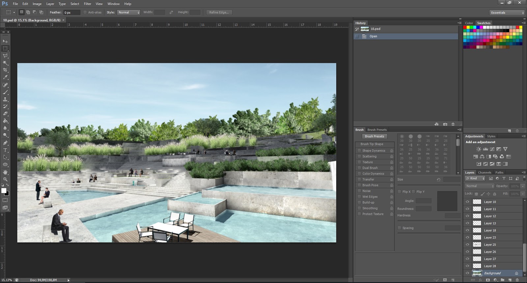Image resolution: width=527 pixels, height=283 pixels.
Task: Switch to the Paths tab
Action: (x=499, y=172)
